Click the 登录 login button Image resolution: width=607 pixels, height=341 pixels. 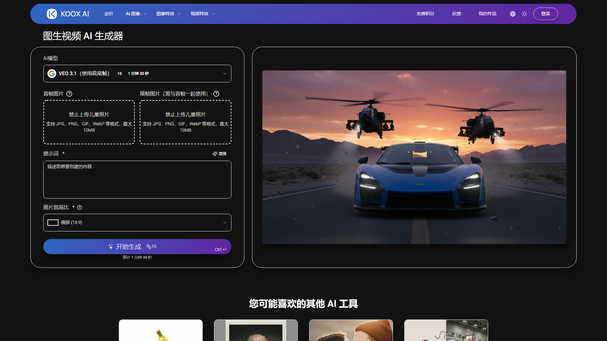coord(545,14)
